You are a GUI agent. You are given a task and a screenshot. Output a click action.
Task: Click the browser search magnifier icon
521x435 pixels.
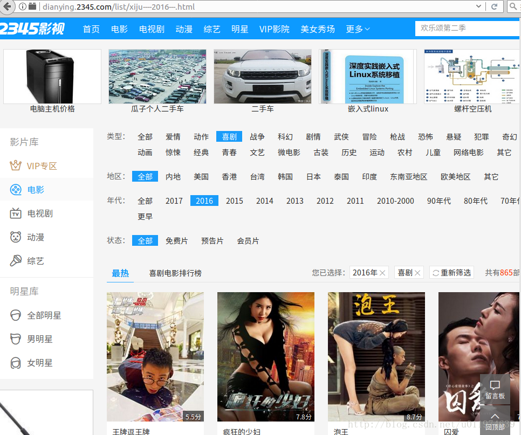pyautogui.click(x=513, y=6)
